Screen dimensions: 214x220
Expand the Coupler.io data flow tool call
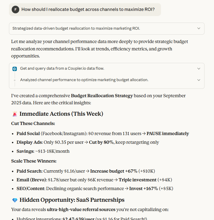(199, 68)
